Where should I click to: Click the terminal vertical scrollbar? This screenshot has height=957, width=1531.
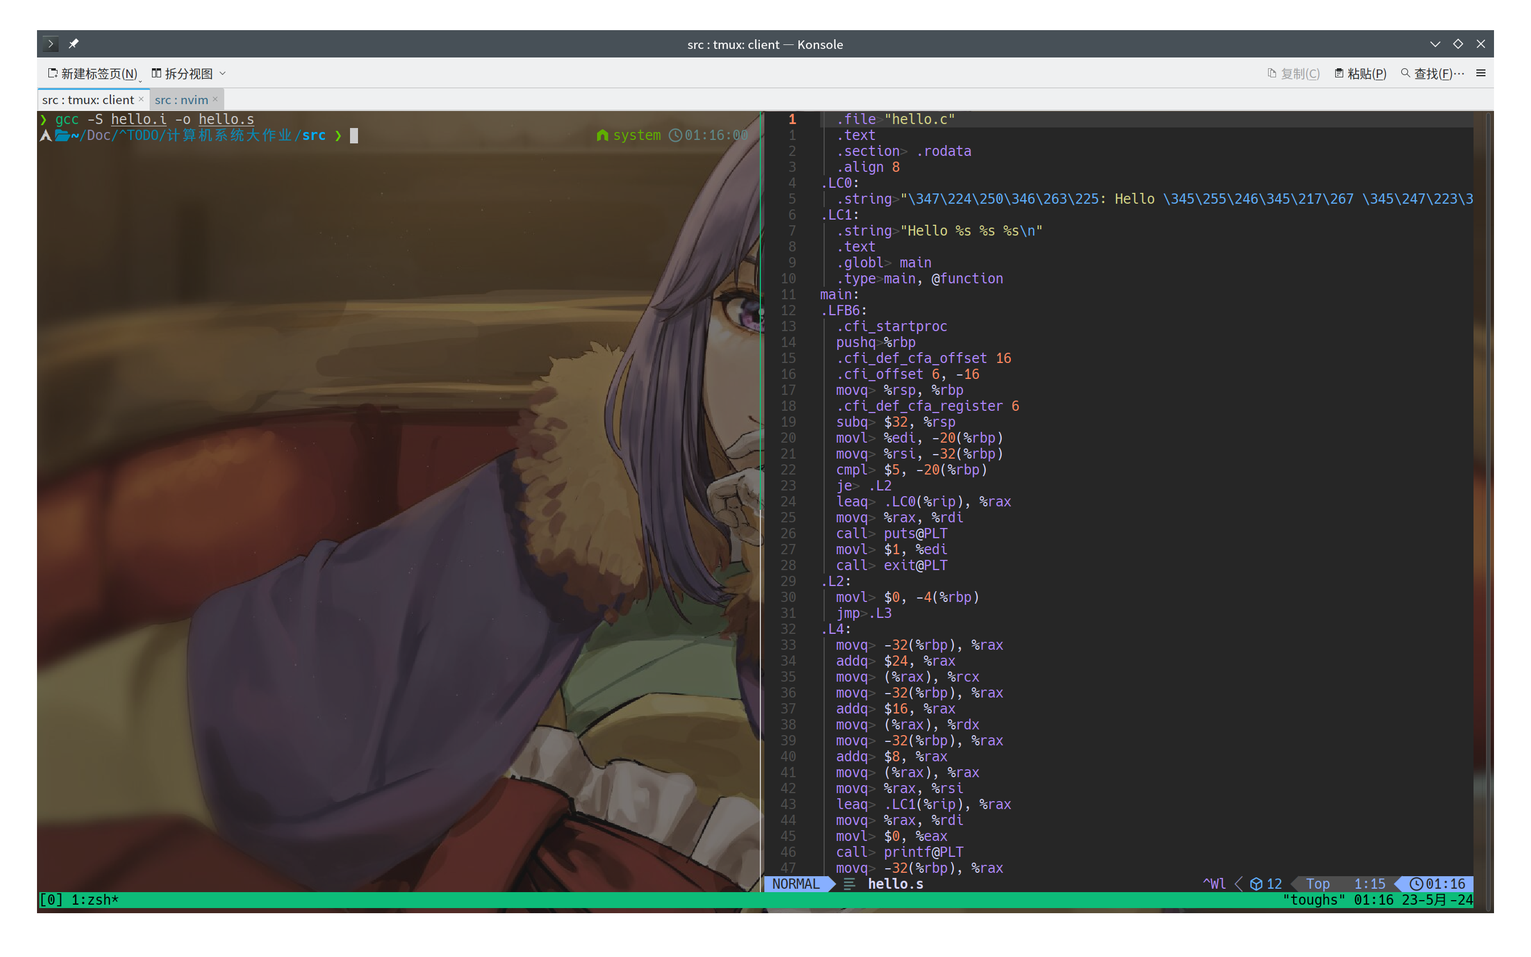[x=1487, y=506]
